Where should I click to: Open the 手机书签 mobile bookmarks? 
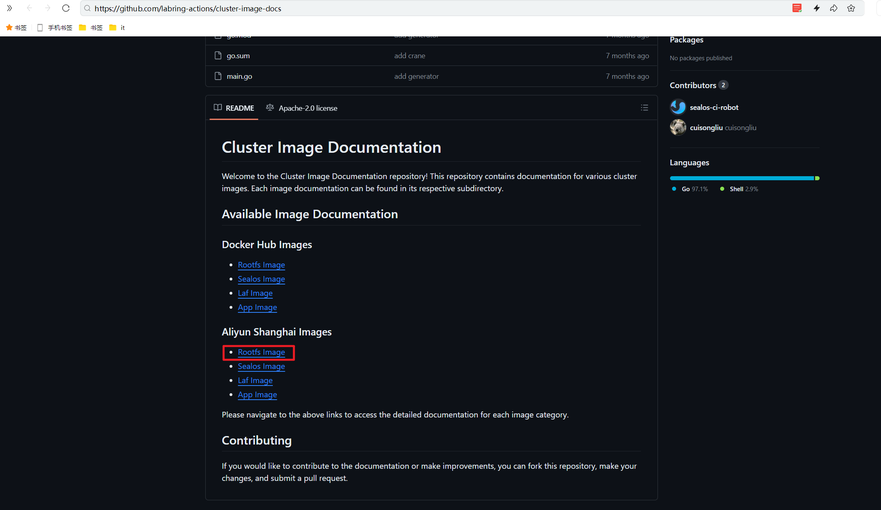pos(55,27)
